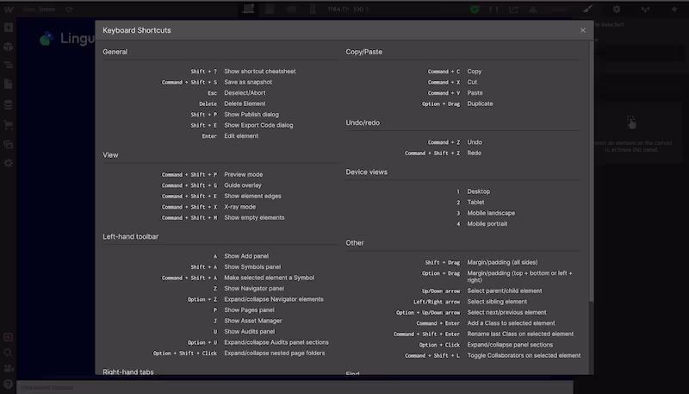
Task: Open the CMS database panel icon
Action: (9, 104)
